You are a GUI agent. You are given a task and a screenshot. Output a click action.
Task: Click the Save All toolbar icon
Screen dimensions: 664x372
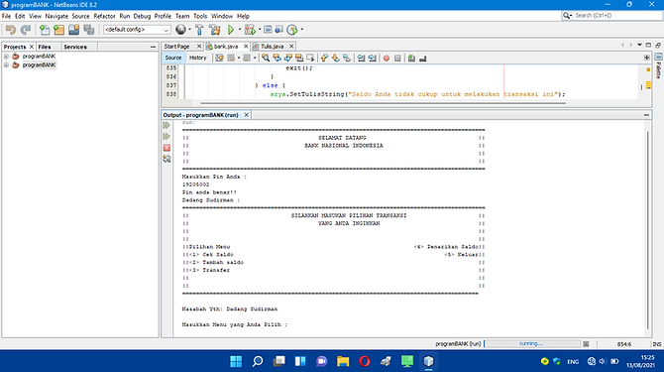(x=88, y=30)
